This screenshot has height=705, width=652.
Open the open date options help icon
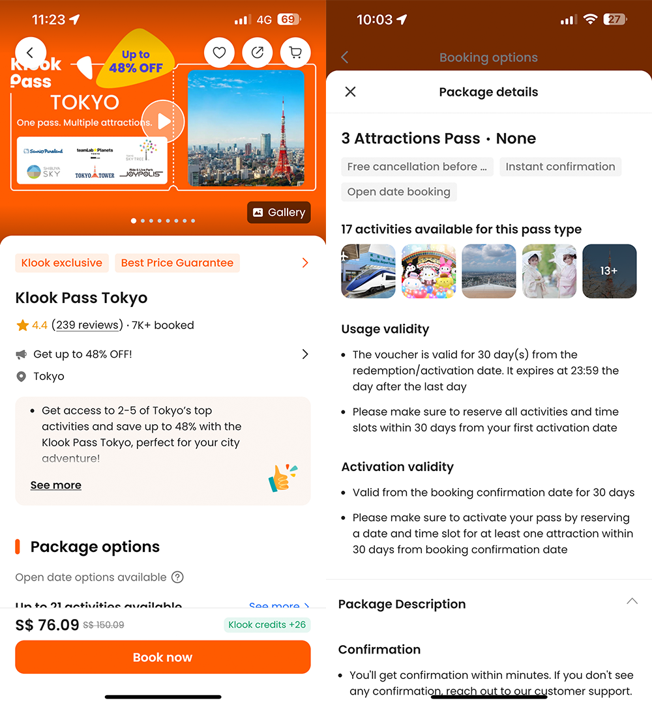[x=178, y=577]
